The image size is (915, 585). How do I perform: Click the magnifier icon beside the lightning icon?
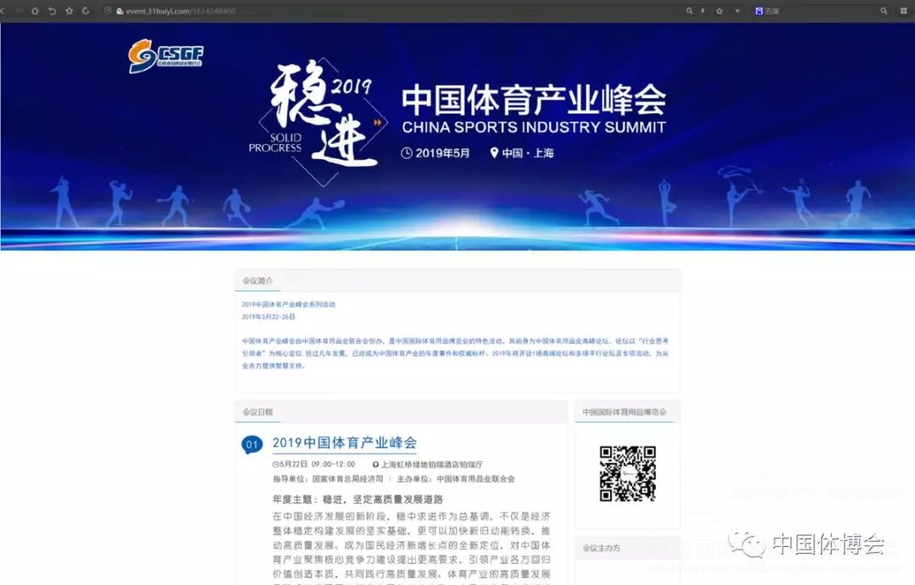tap(689, 11)
